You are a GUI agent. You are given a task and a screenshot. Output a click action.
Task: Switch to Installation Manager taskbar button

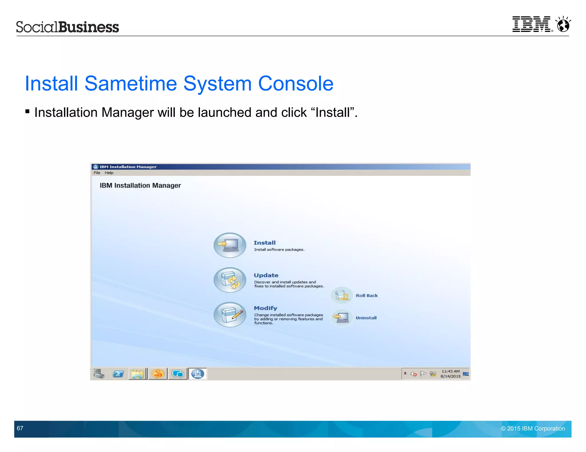[197, 374]
